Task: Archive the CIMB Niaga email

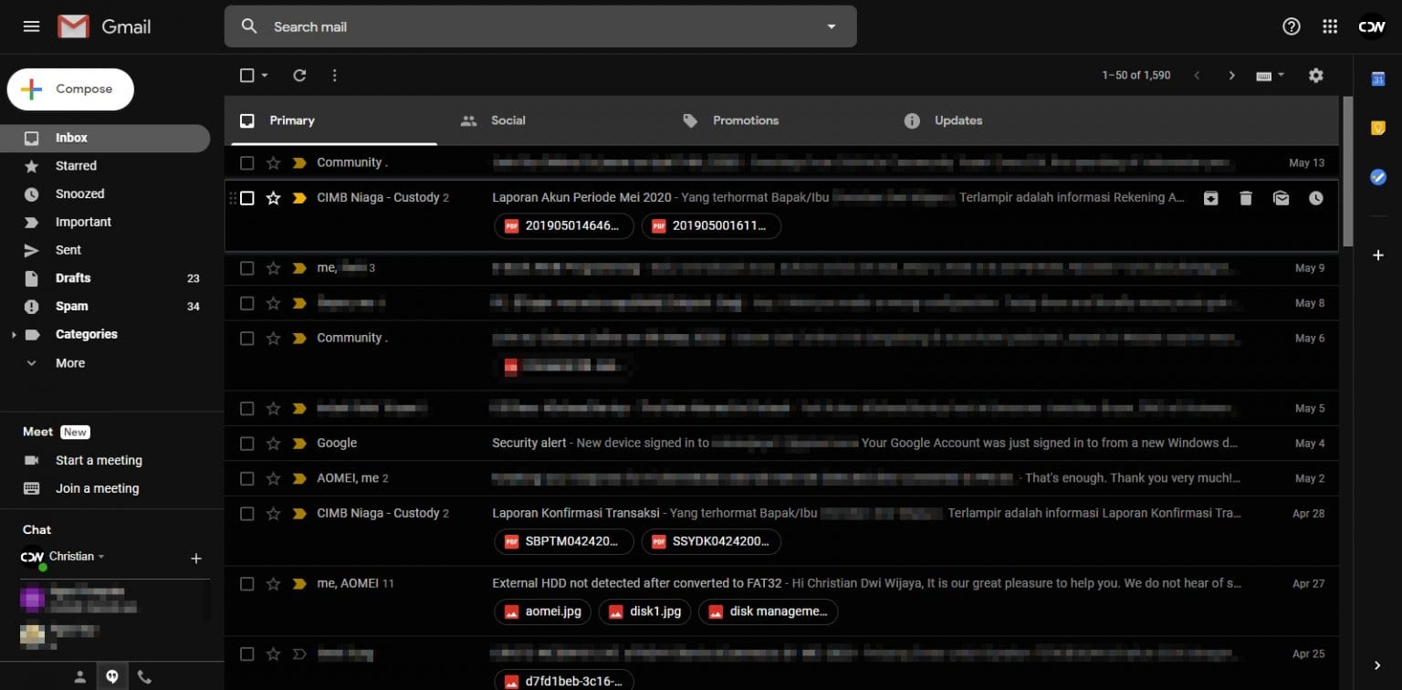Action: [x=1210, y=198]
